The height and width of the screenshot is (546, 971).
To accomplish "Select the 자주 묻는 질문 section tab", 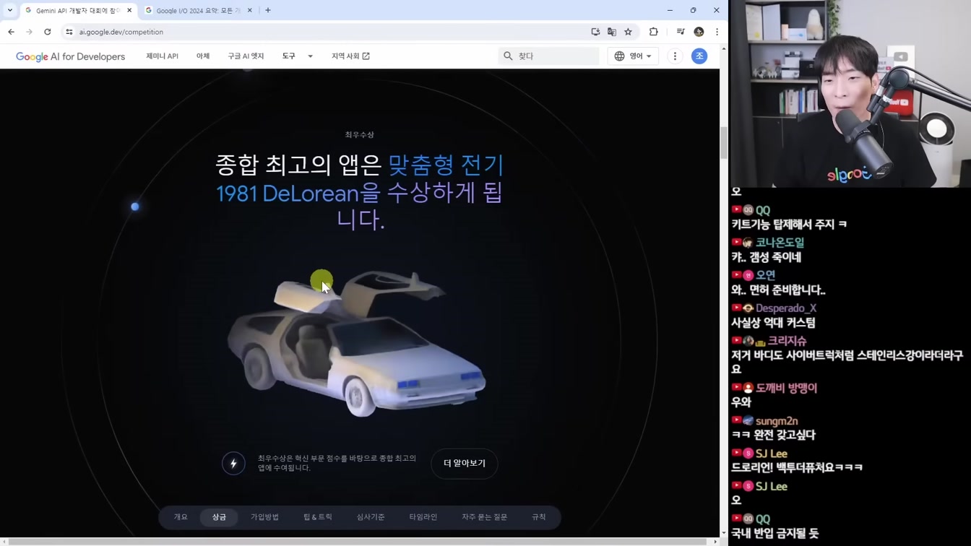I will [x=485, y=517].
